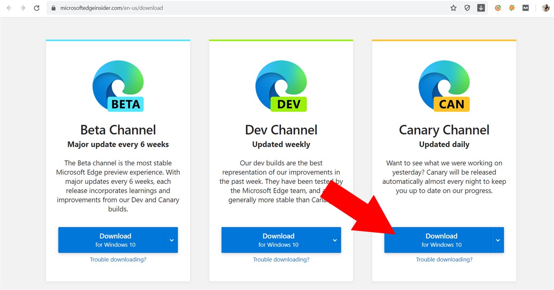Open the download arrow extension
Image resolution: width=554 pixels, height=290 pixels.
click(481, 8)
